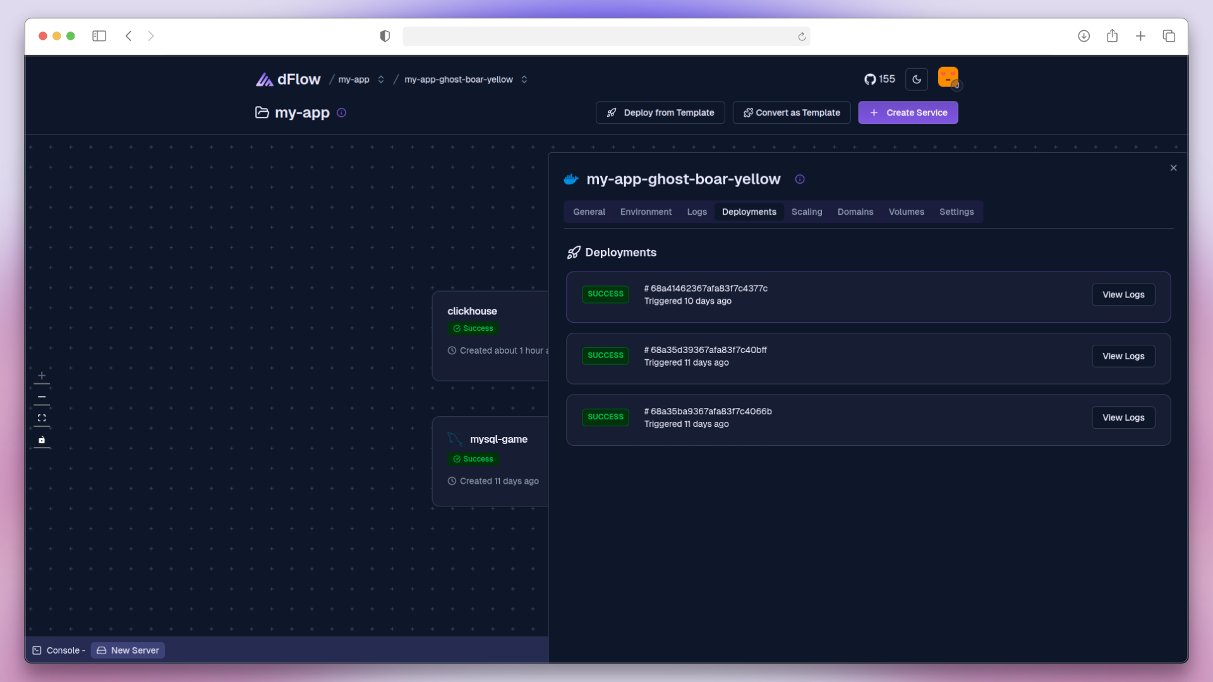Screen dimensions: 1213x682
Task: Expand the my-app project switcher
Action: 381,80
